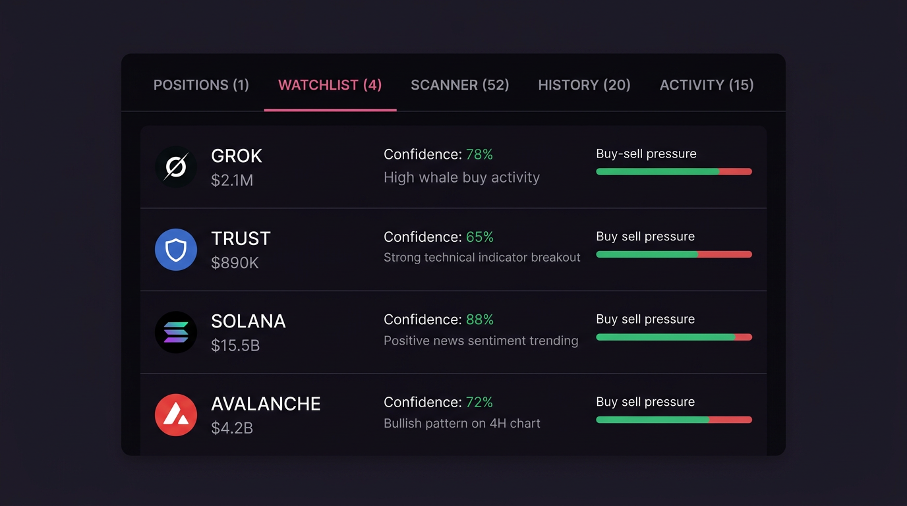Open the ACTIVITY tab

click(x=706, y=85)
